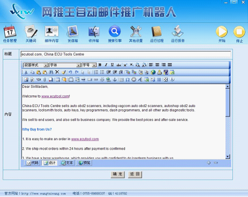Cut selection with scissors icon
Image resolution: width=248 pixels, height=197 pixels.
pos(26,72)
